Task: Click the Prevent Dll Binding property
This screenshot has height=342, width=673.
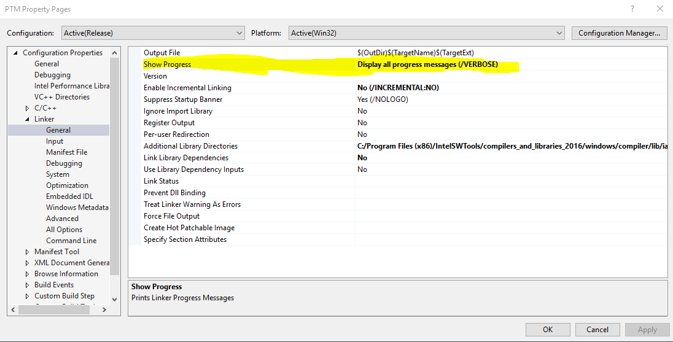Action: pos(174,193)
